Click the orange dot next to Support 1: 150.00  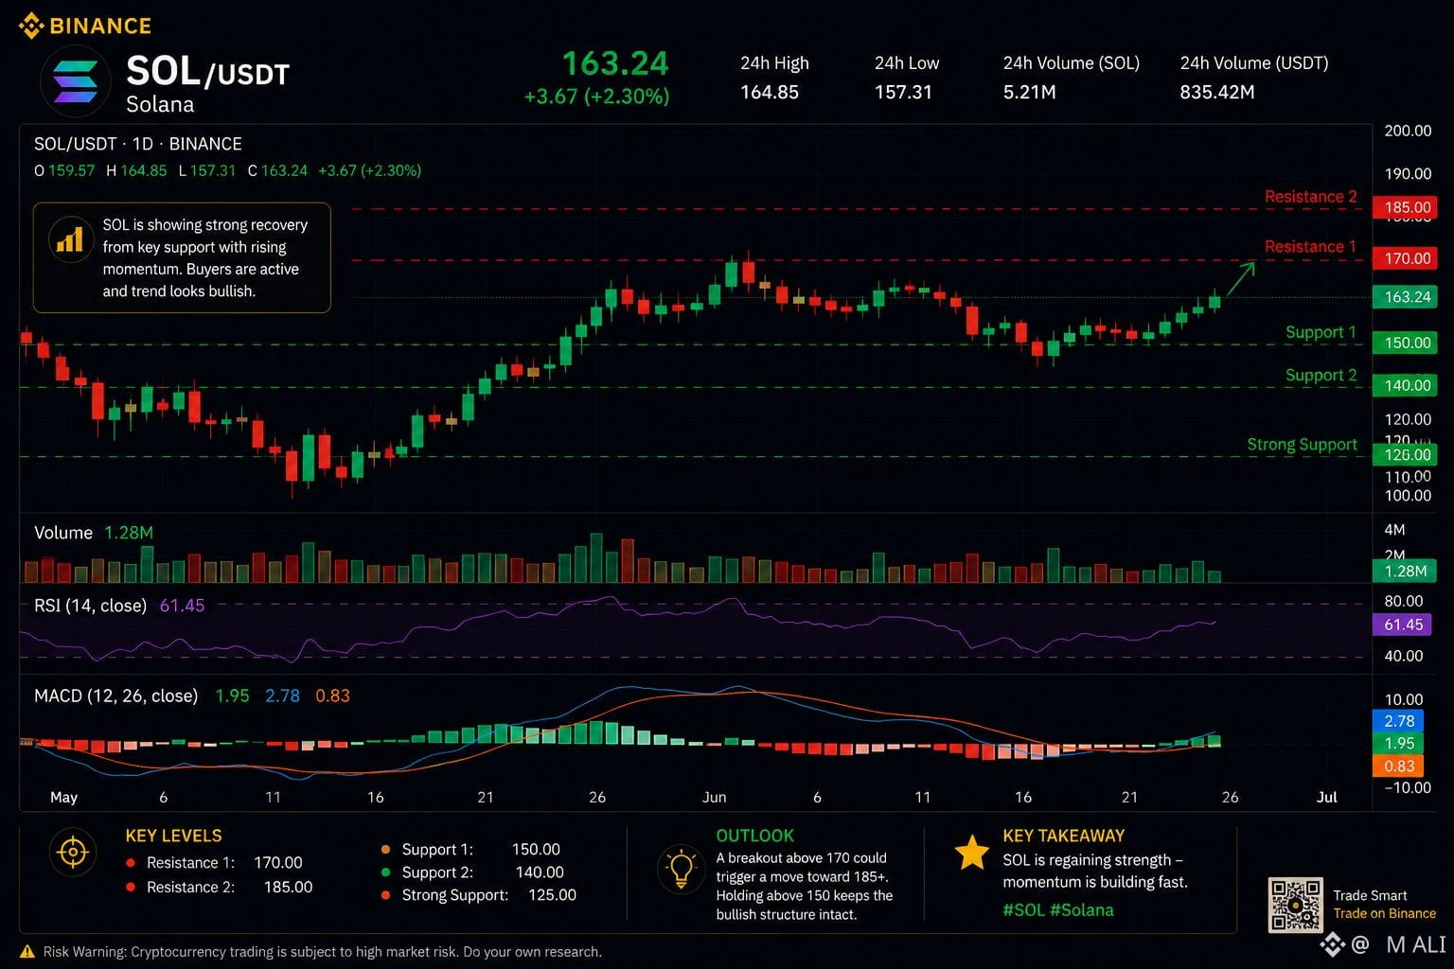pos(385,850)
